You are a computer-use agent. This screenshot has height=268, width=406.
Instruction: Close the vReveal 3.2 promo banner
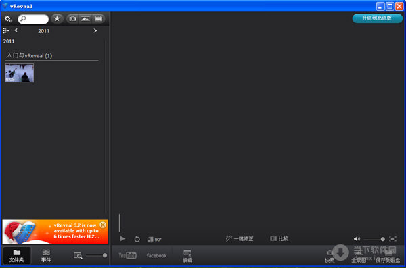[103, 225]
